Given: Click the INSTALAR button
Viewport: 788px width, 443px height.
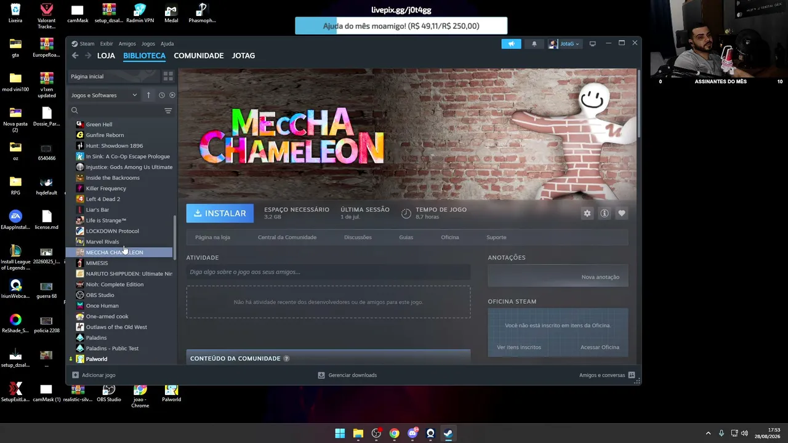Looking at the screenshot, I should click(220, 214).
